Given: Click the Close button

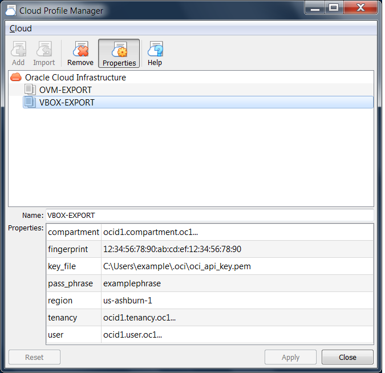Looking at the screenshot, I should point(347,357).
